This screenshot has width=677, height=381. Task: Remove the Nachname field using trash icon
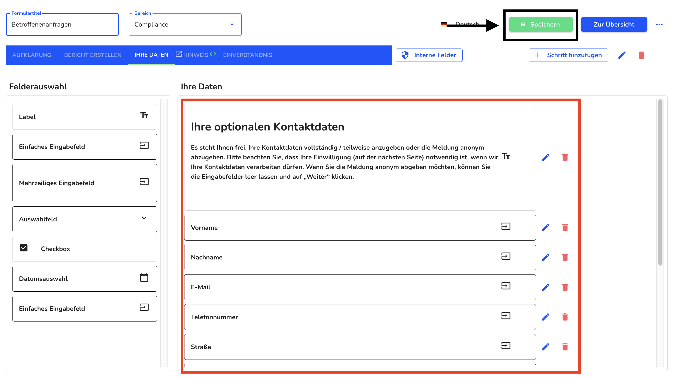coord(565,257)
